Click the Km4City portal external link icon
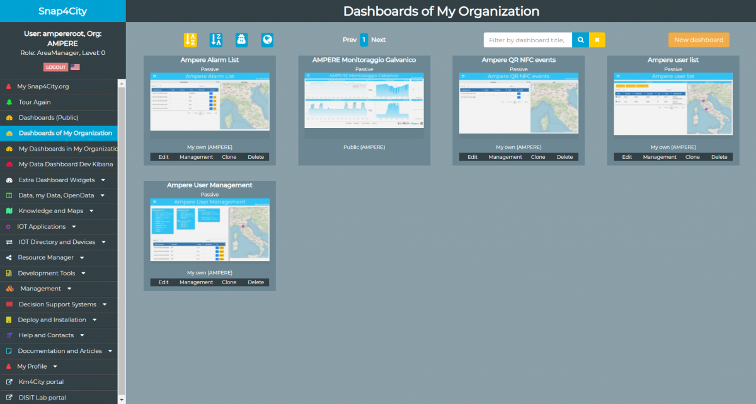 (x=9, y=382)
